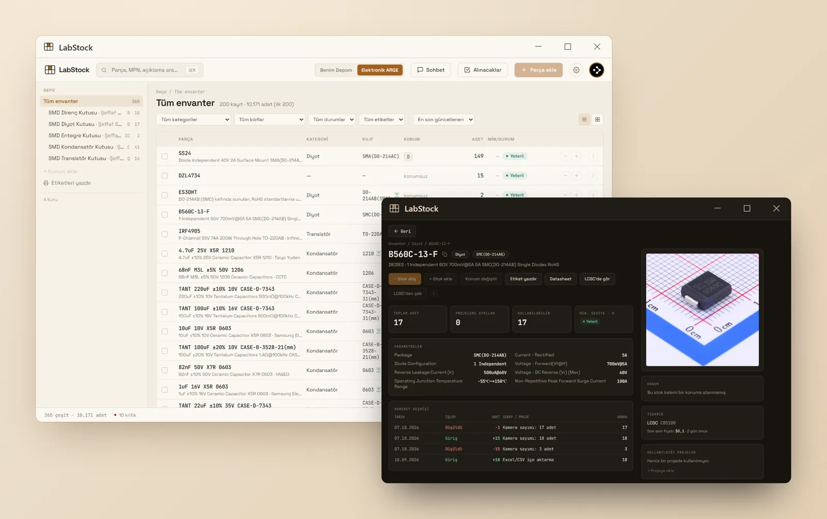Click the Parça ekle button
Viewport: 827px width, 519px height.
coord(539,70)
